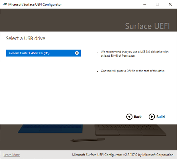Viewport: 177px width, 159px height.
Task: Click the Back label text
Action: pyautogui.click(x=138, y=117)
